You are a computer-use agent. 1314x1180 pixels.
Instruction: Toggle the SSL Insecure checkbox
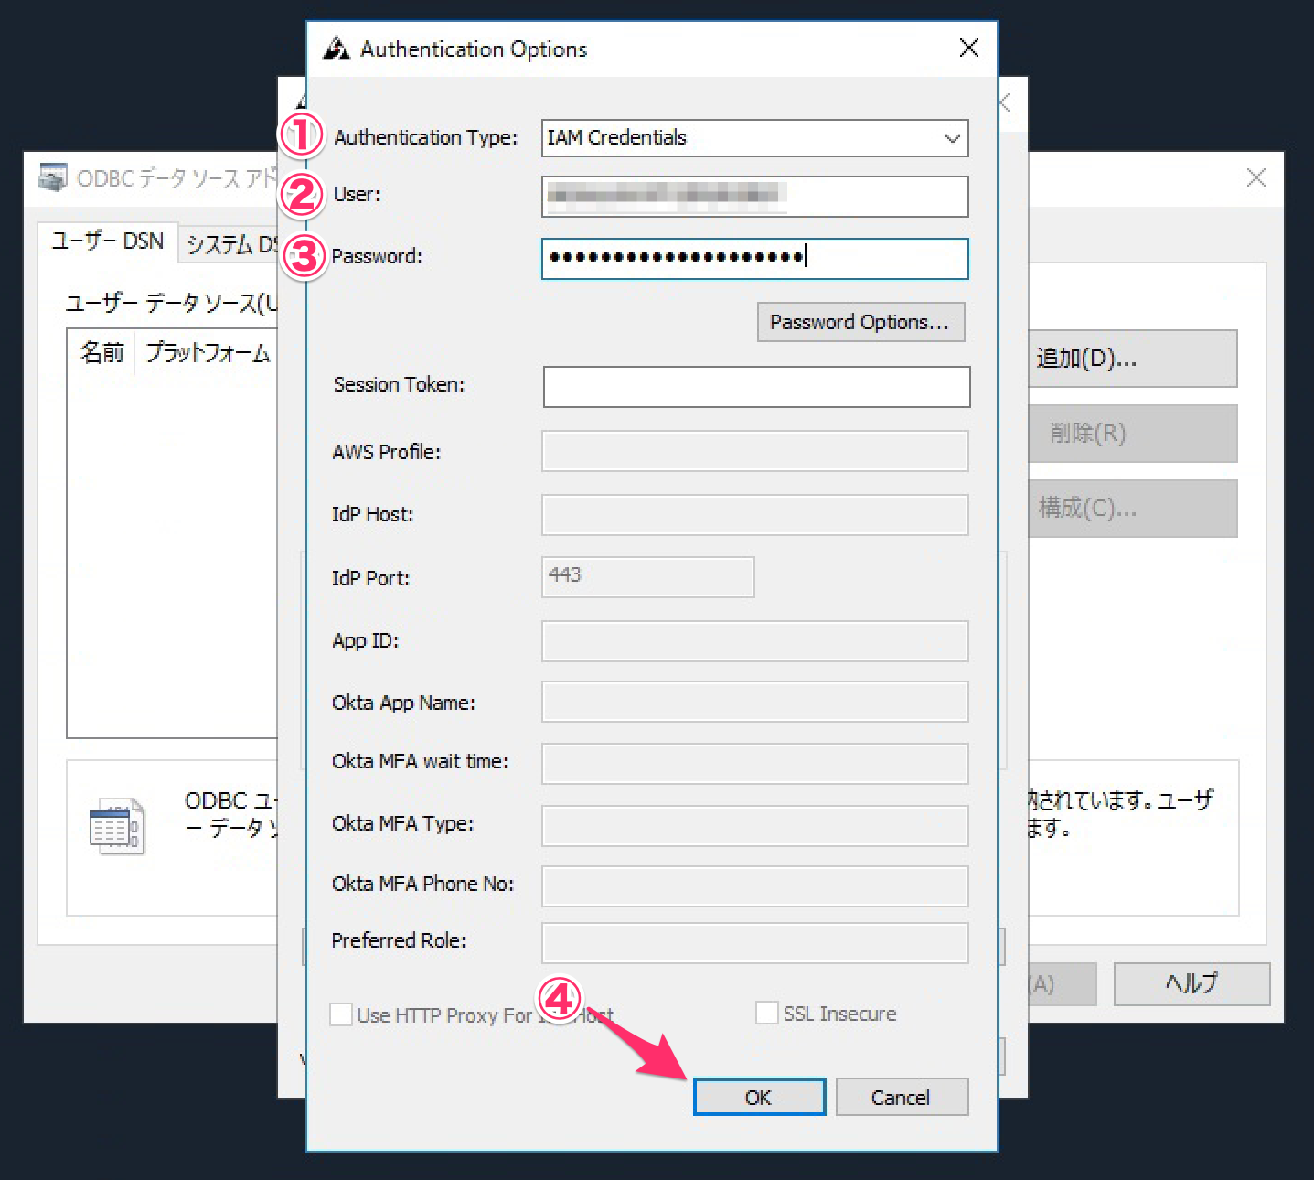coord(766,1014)
